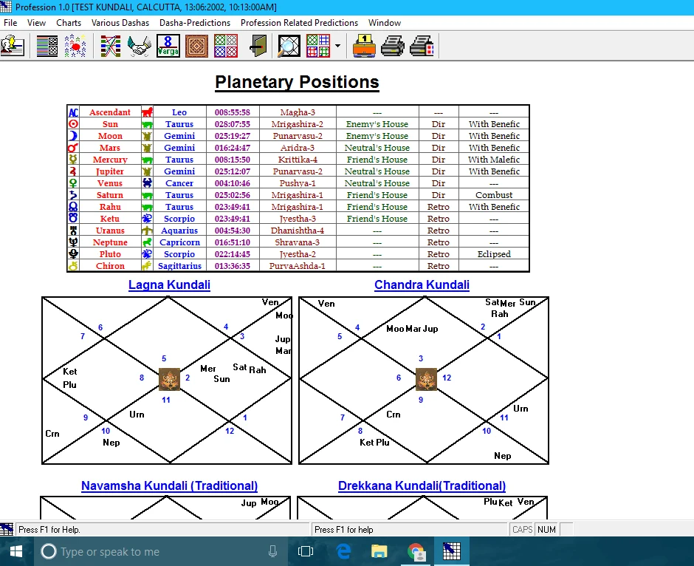Click the Sagittarius sign text for Chiron
Viewport: 694px width, 566px height.
(x=179, y=266)
